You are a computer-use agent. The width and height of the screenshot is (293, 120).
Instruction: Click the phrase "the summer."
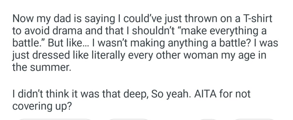click(x=40, y=67)
